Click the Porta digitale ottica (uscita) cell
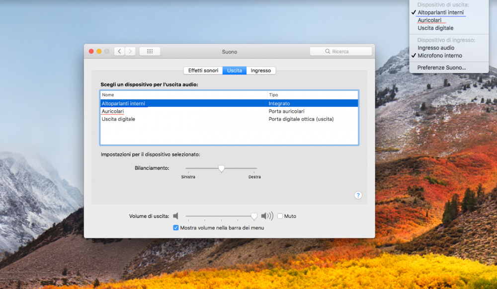 point(301,119)
